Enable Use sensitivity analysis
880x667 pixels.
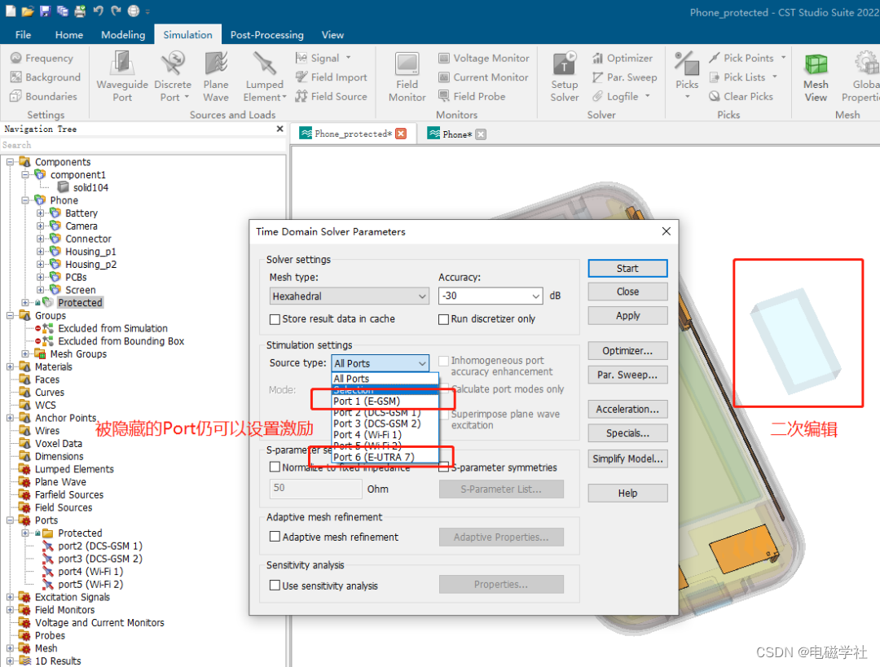[275, 585]
